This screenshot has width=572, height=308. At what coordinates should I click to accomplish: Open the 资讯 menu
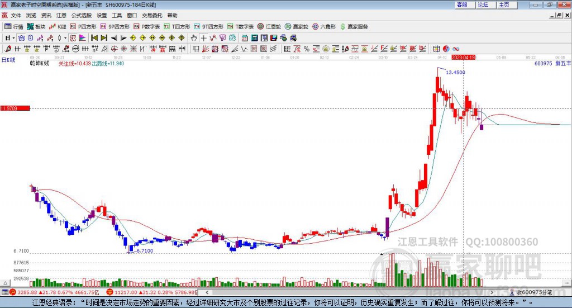click(x=46, y=15)
